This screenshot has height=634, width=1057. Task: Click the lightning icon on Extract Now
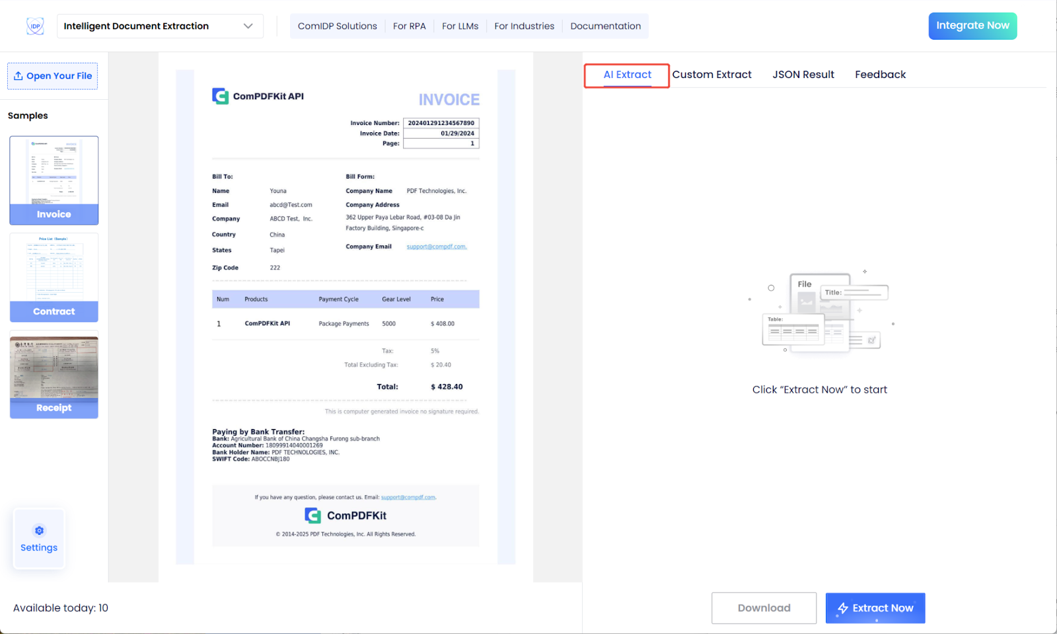[x=843, y=608]
